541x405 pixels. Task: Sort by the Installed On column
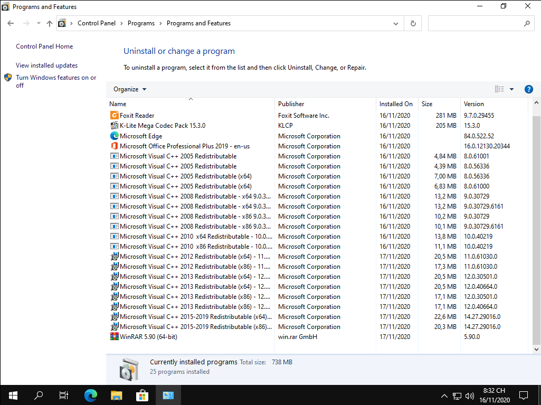pos(397,103)
